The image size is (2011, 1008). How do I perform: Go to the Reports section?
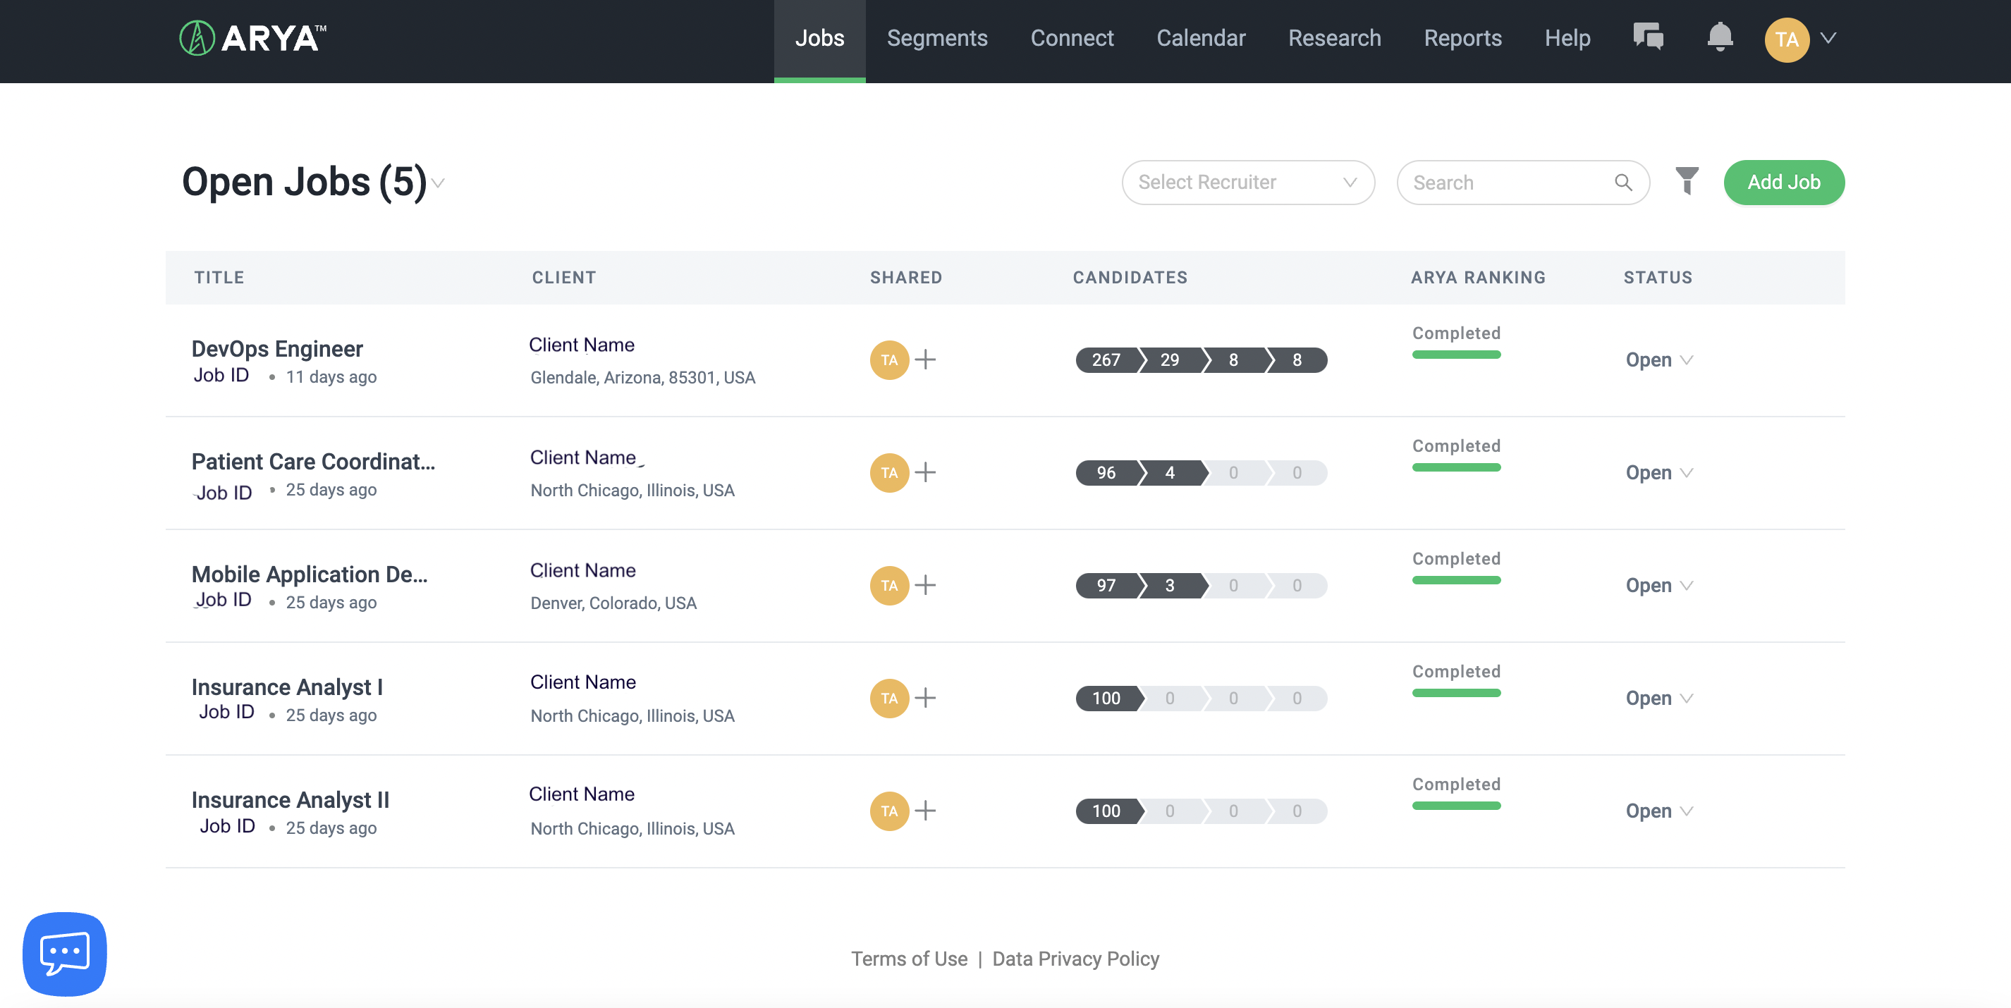[1463, 37]
